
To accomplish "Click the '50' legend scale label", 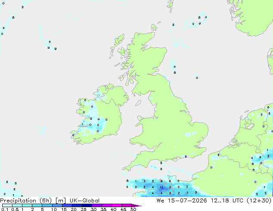I will [x=133, y=209].
